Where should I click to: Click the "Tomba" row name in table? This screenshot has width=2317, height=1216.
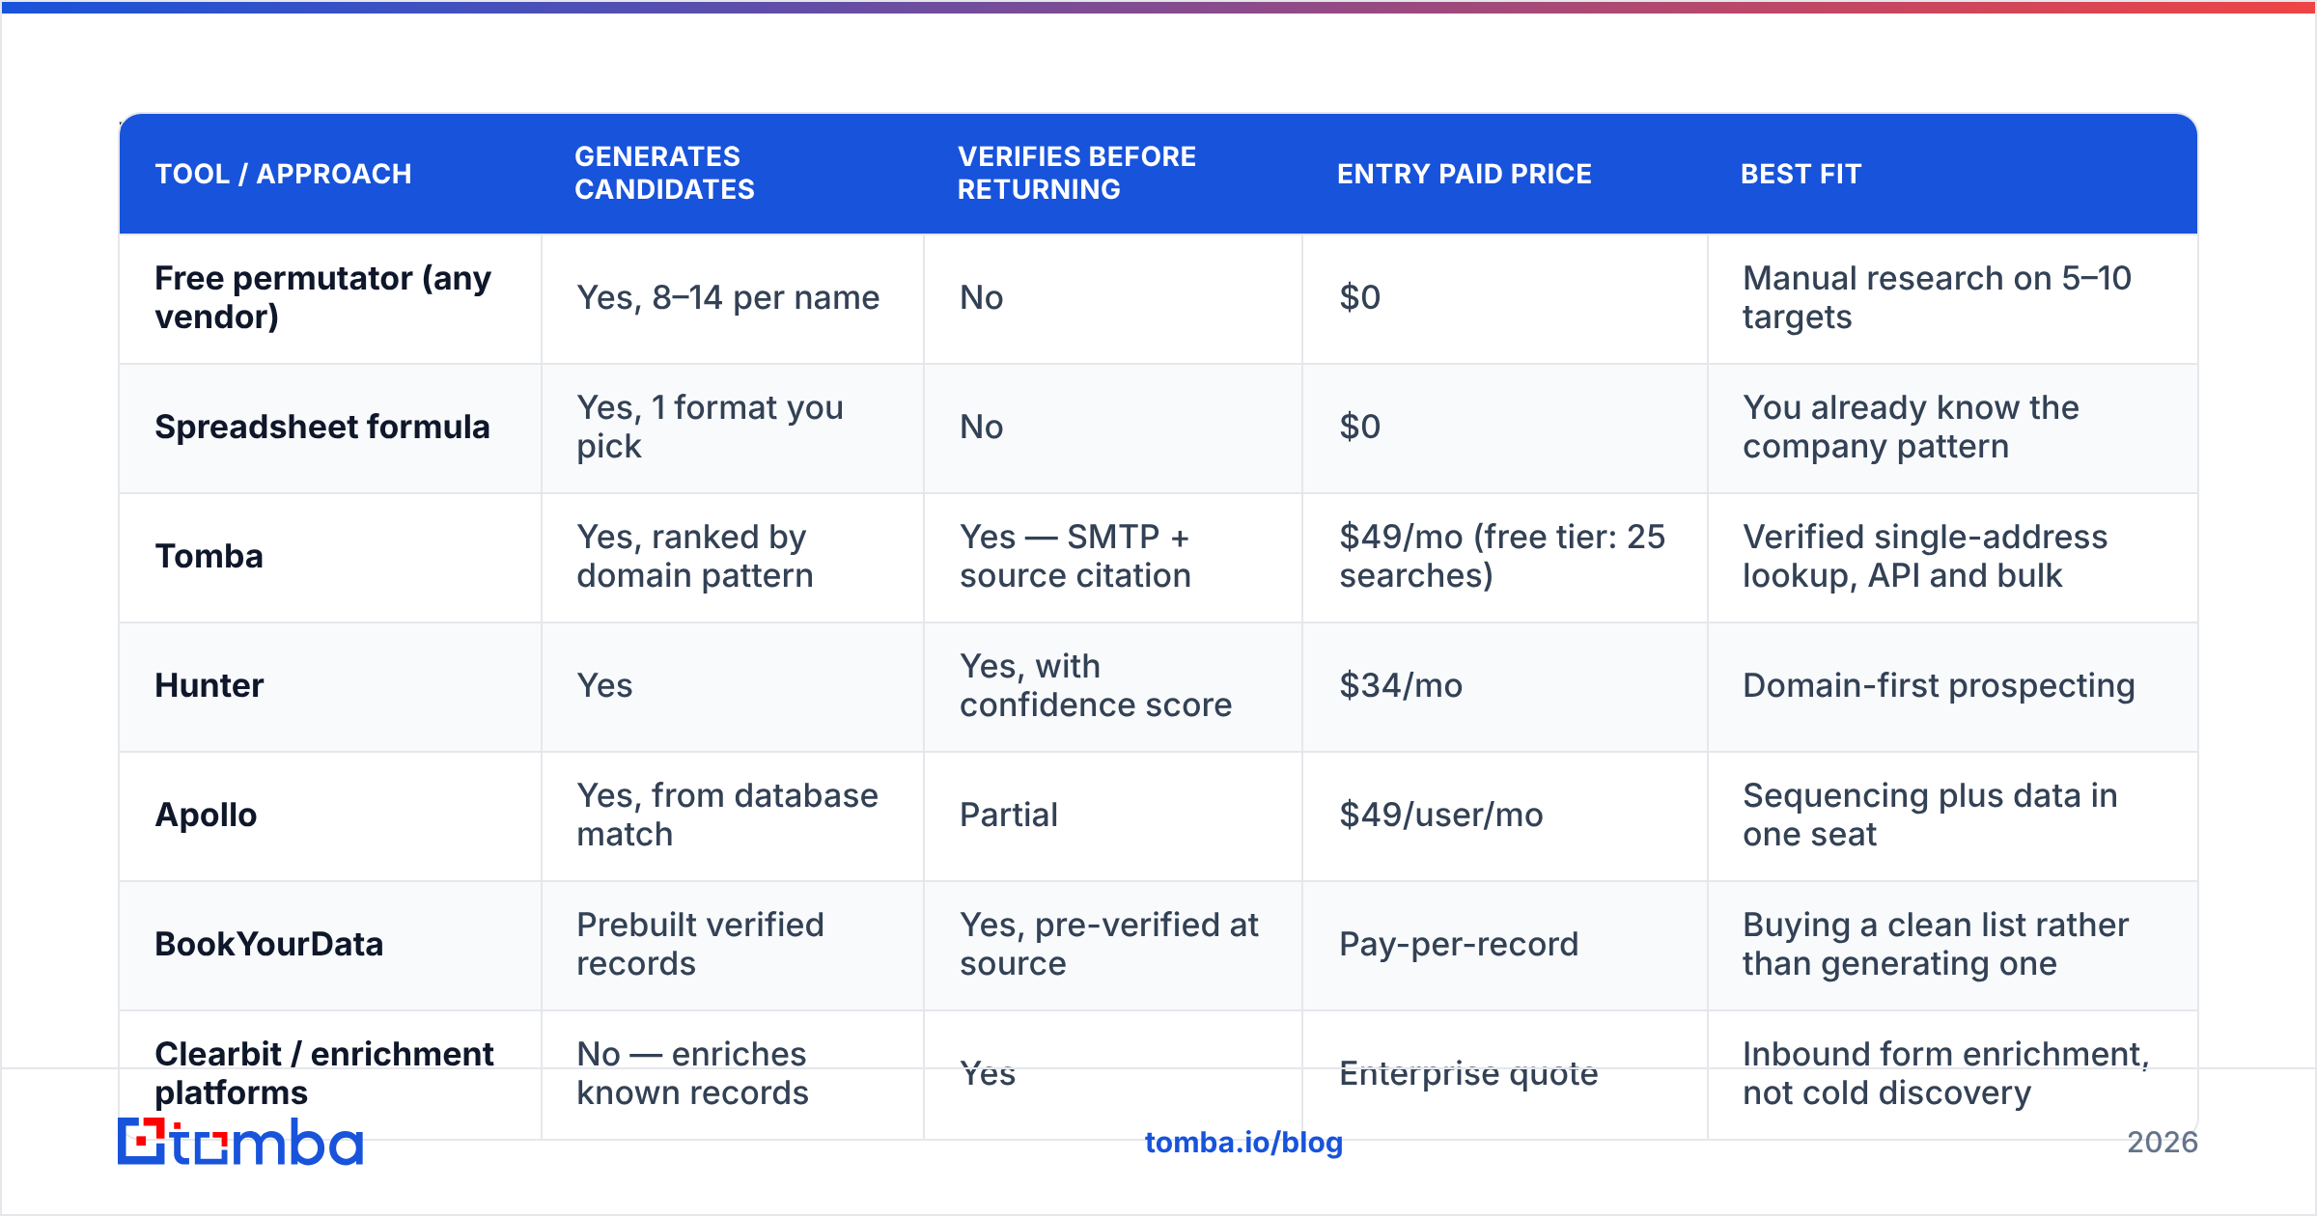[x=209, y=556]
